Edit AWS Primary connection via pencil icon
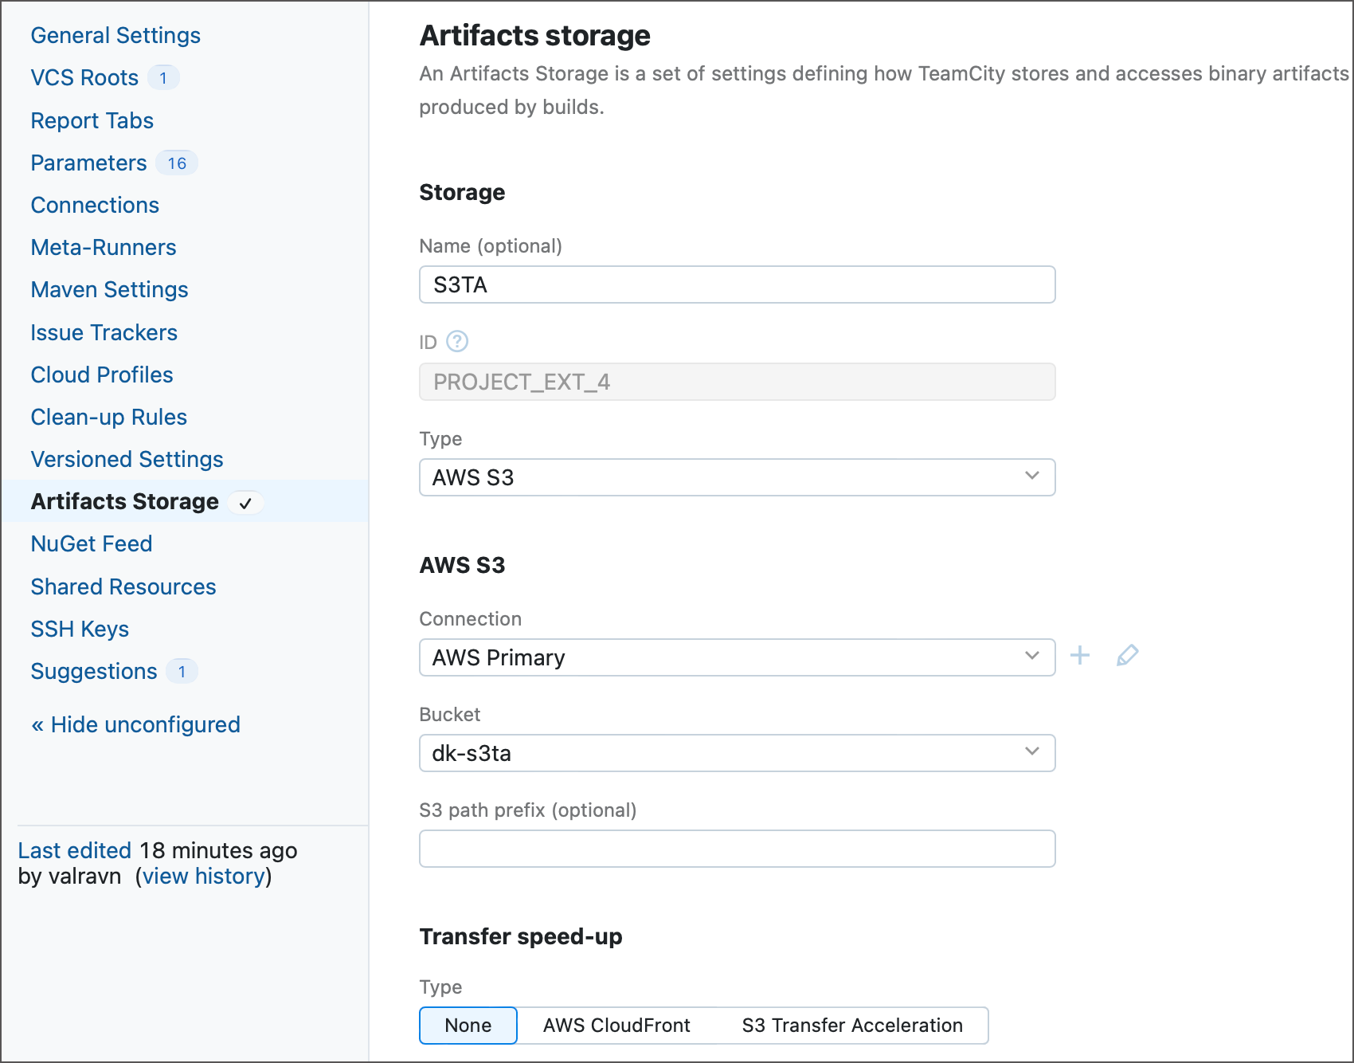1354x1063 pixels. (x=1127, y=656)
